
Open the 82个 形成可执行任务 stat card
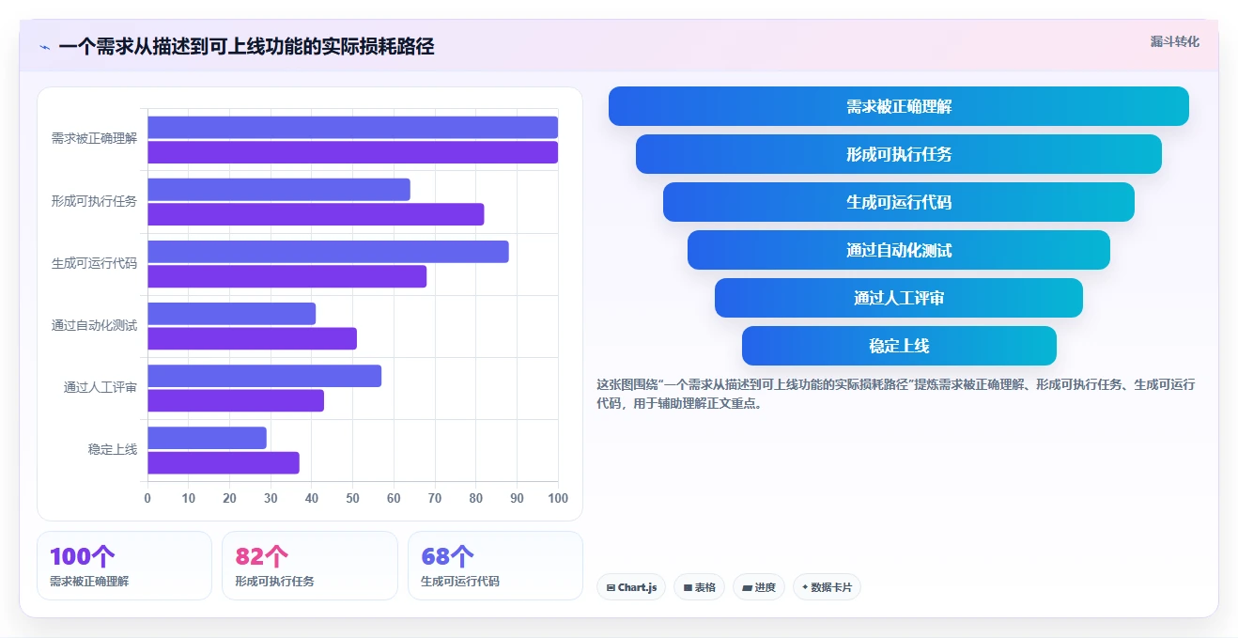click(x=310, y=566)
